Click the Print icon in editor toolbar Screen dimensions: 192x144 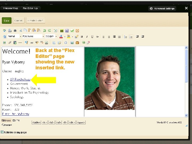(10, 31)
